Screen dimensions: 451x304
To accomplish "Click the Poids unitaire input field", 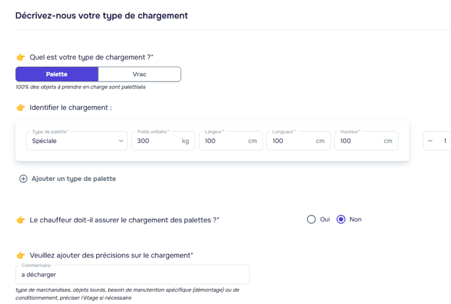I will tap(157, 141).
